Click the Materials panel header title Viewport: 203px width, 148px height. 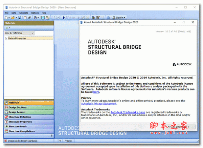[10, 23]
